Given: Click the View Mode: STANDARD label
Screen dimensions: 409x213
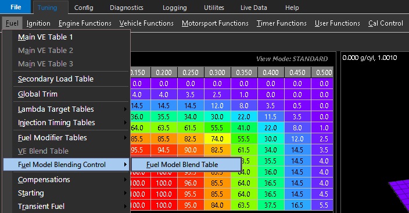Looking at the screenshot, I should point(292,59).
